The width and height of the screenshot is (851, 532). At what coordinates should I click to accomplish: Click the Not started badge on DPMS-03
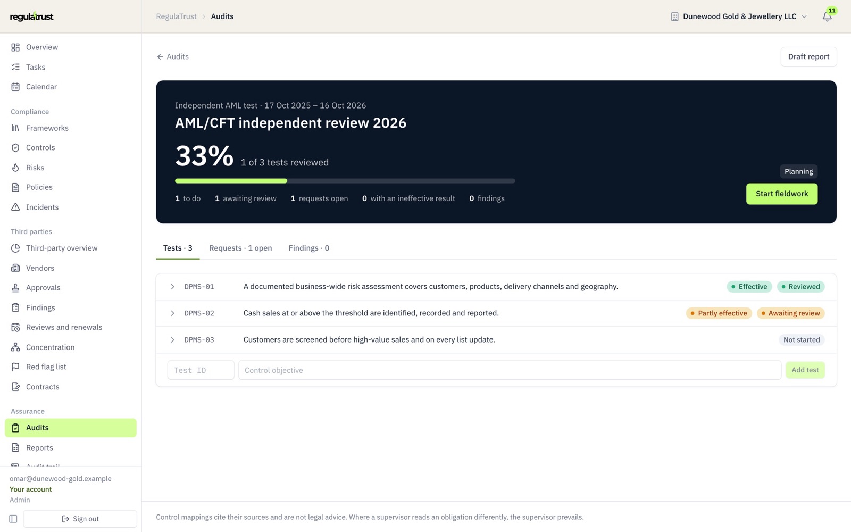(802, 340)
